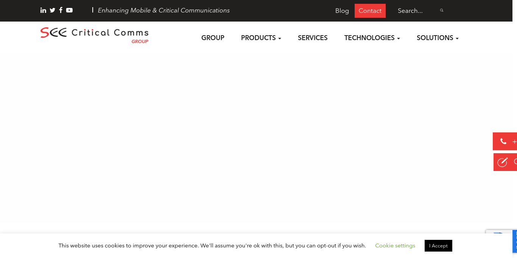Screen dimensions: 517x258
Task: Expand the Technologies dropdown menu
Action: pos(372,38)
